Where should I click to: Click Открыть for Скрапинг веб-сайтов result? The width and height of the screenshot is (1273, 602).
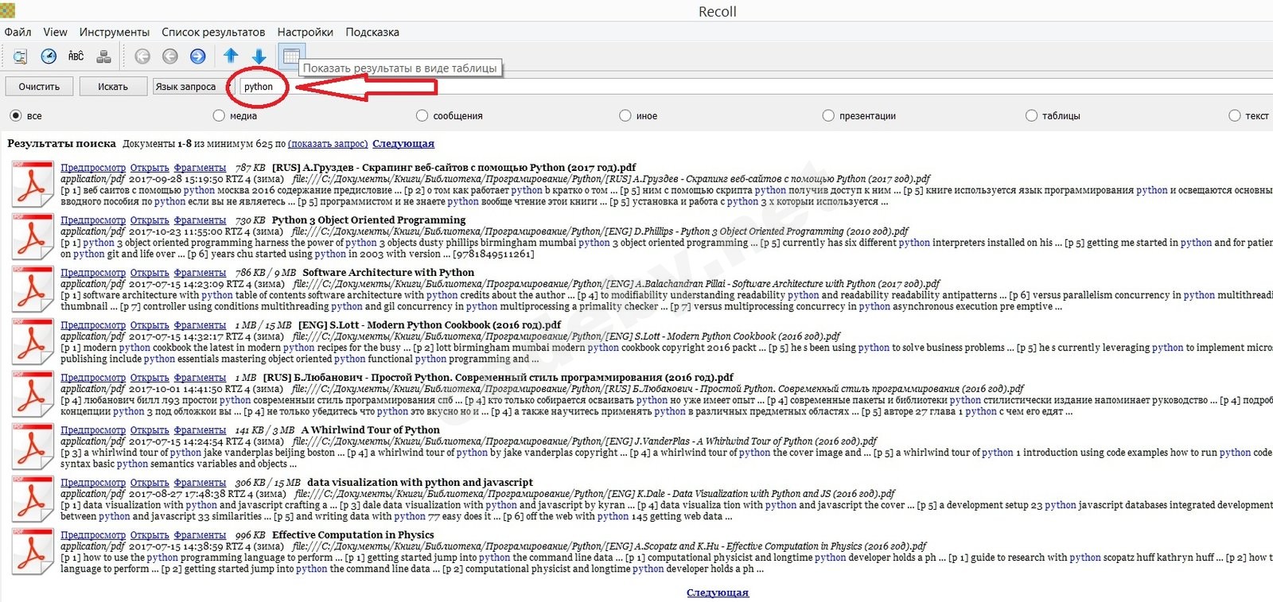pos(150,168)
